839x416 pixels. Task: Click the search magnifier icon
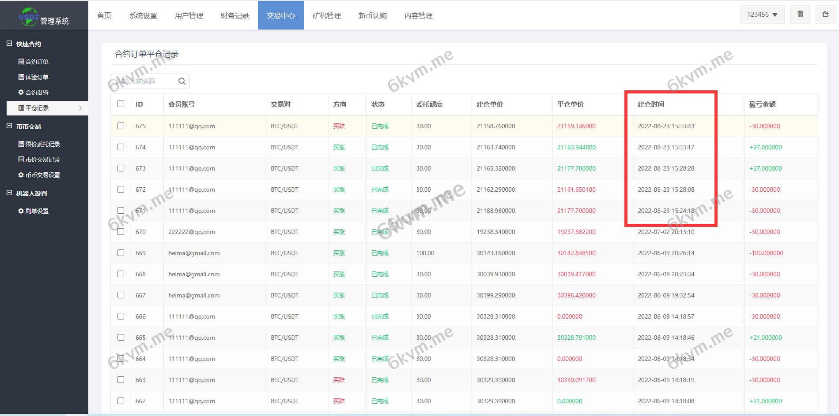[x=181, y=81]
